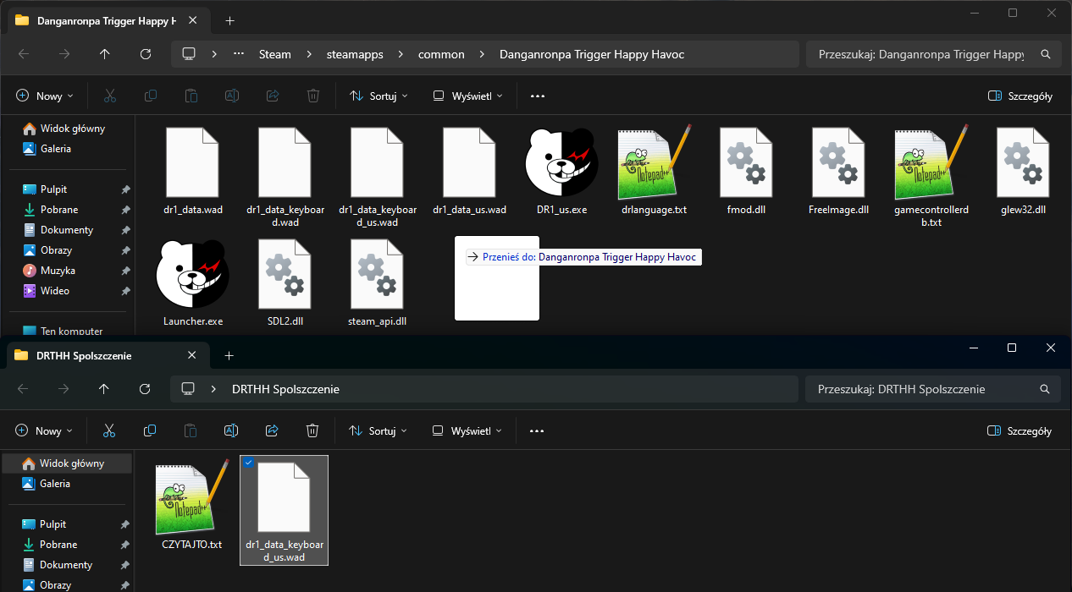Viewport: 1072px width, 592px height.
Task: Go up one level in Danganronpa window
Action: pos(104,54)
